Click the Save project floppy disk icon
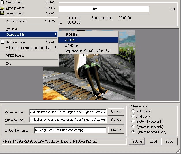This screenshot has height=154, width=181. coord(2,13)
